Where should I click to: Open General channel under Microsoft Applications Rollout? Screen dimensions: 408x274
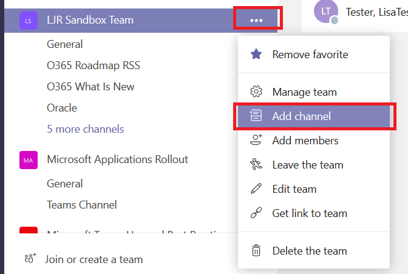(65, 184)
